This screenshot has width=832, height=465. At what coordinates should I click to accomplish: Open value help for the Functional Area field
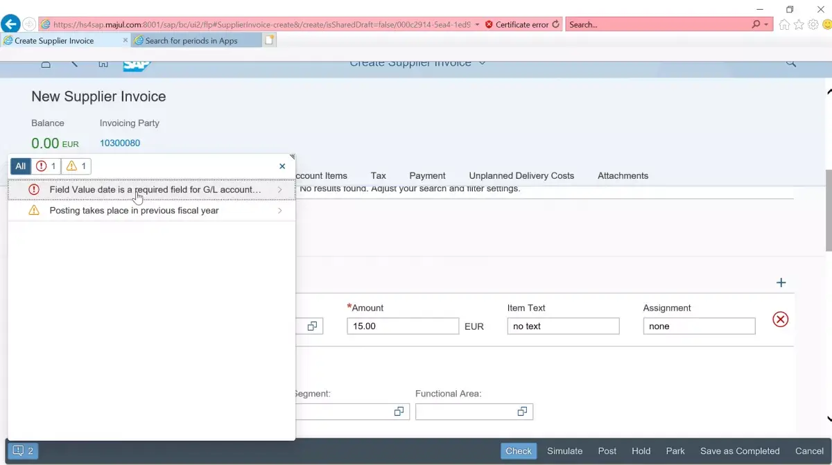coord(522,412)
